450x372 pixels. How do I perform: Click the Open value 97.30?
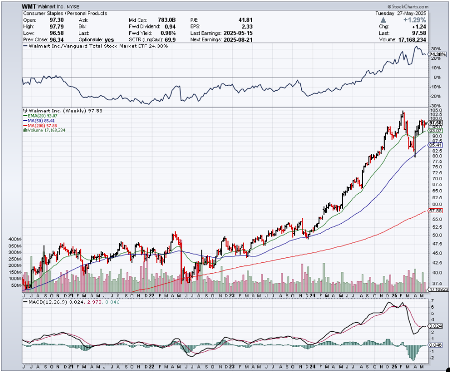click(56, 20)
